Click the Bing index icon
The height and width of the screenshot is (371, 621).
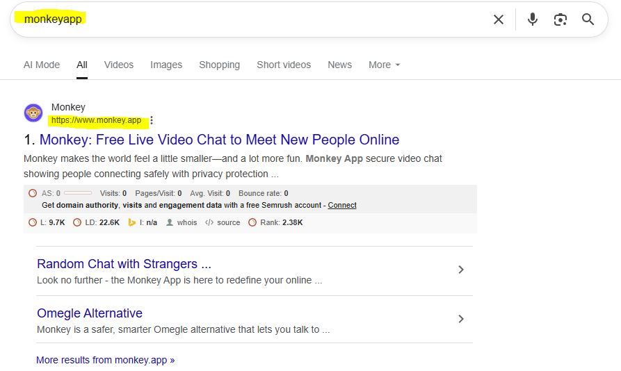[131, 222]
